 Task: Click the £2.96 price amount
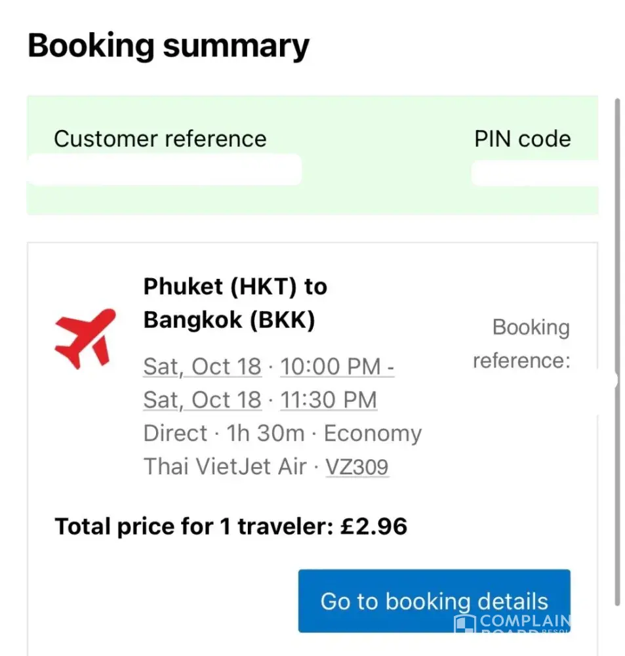point(374,526)
